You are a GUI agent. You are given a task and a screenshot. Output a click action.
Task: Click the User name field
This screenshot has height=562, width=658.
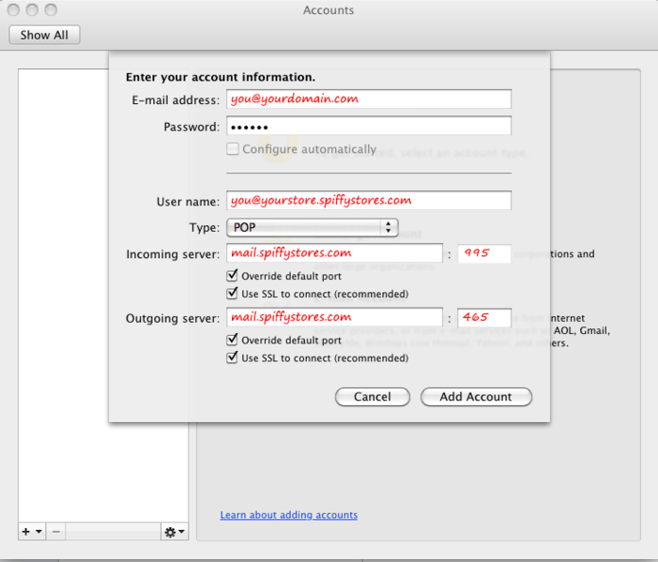click(368, 201)
